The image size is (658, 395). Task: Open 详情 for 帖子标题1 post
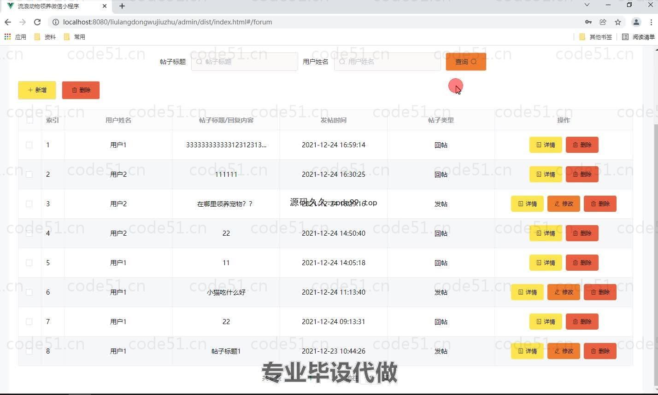pyautogui.click(x=527, y=351)
